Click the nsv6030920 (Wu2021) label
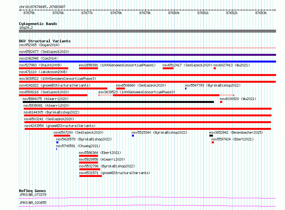This screenshot has width=285, height=210. coord(238,99)
